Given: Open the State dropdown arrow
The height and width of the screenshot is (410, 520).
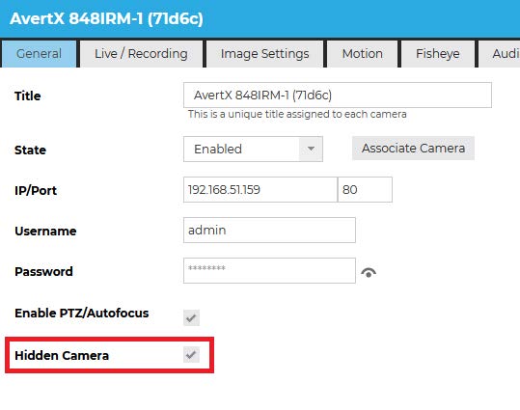Looking at the screenshot, I should pos(311,149).
